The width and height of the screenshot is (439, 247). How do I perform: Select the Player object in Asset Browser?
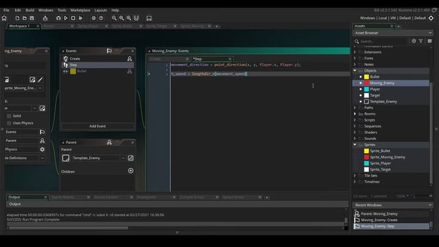tap(375, 89)
